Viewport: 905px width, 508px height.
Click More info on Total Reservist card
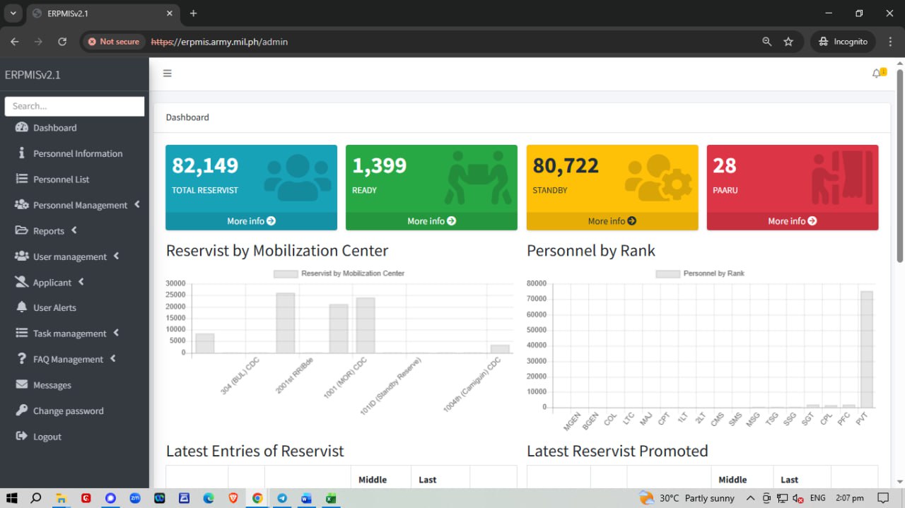pos(251,221)
